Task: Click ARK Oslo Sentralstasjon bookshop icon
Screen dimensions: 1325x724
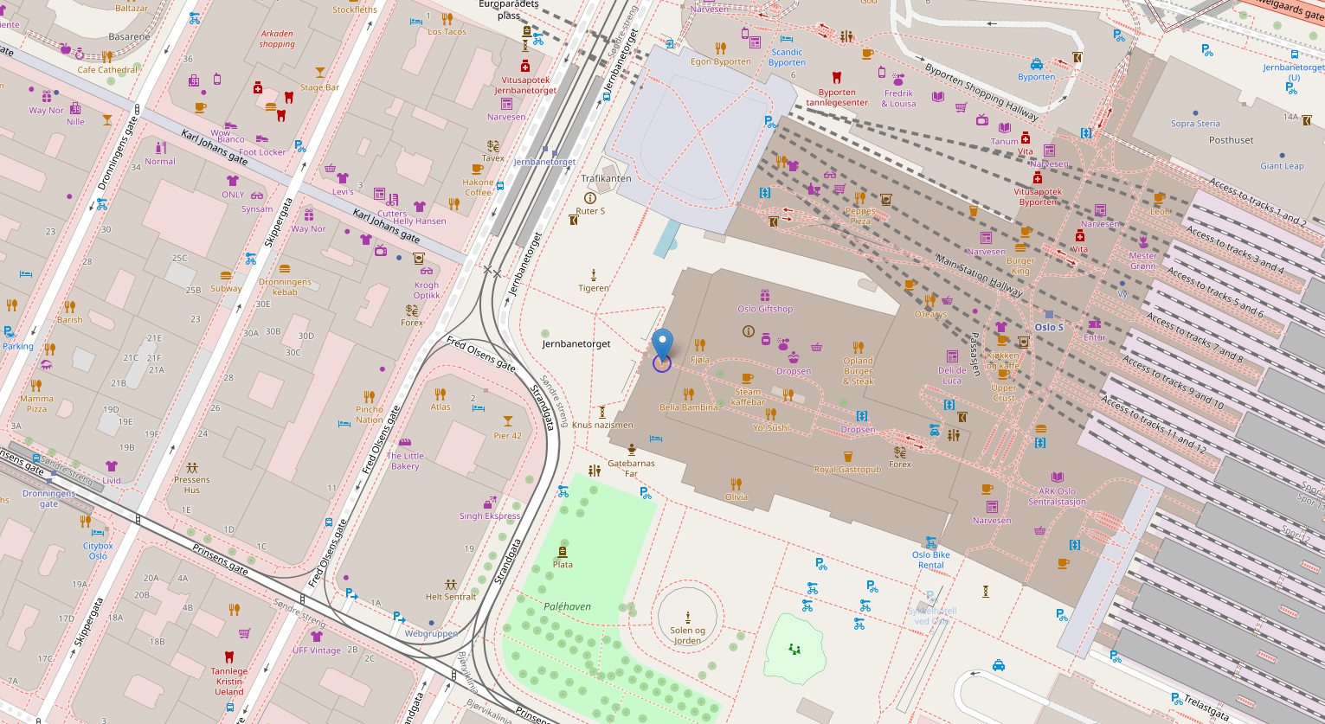Action: click(x=1057, y=477)
